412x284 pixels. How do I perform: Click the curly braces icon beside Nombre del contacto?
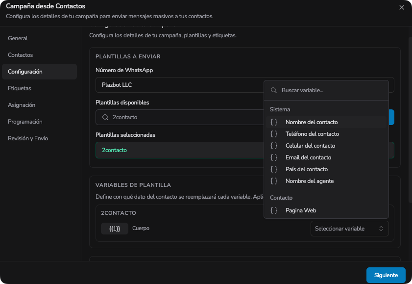click(x=274, y=122)
